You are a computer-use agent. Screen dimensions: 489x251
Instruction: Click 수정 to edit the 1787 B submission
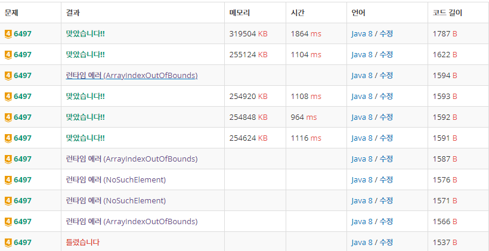coord(386,33)
